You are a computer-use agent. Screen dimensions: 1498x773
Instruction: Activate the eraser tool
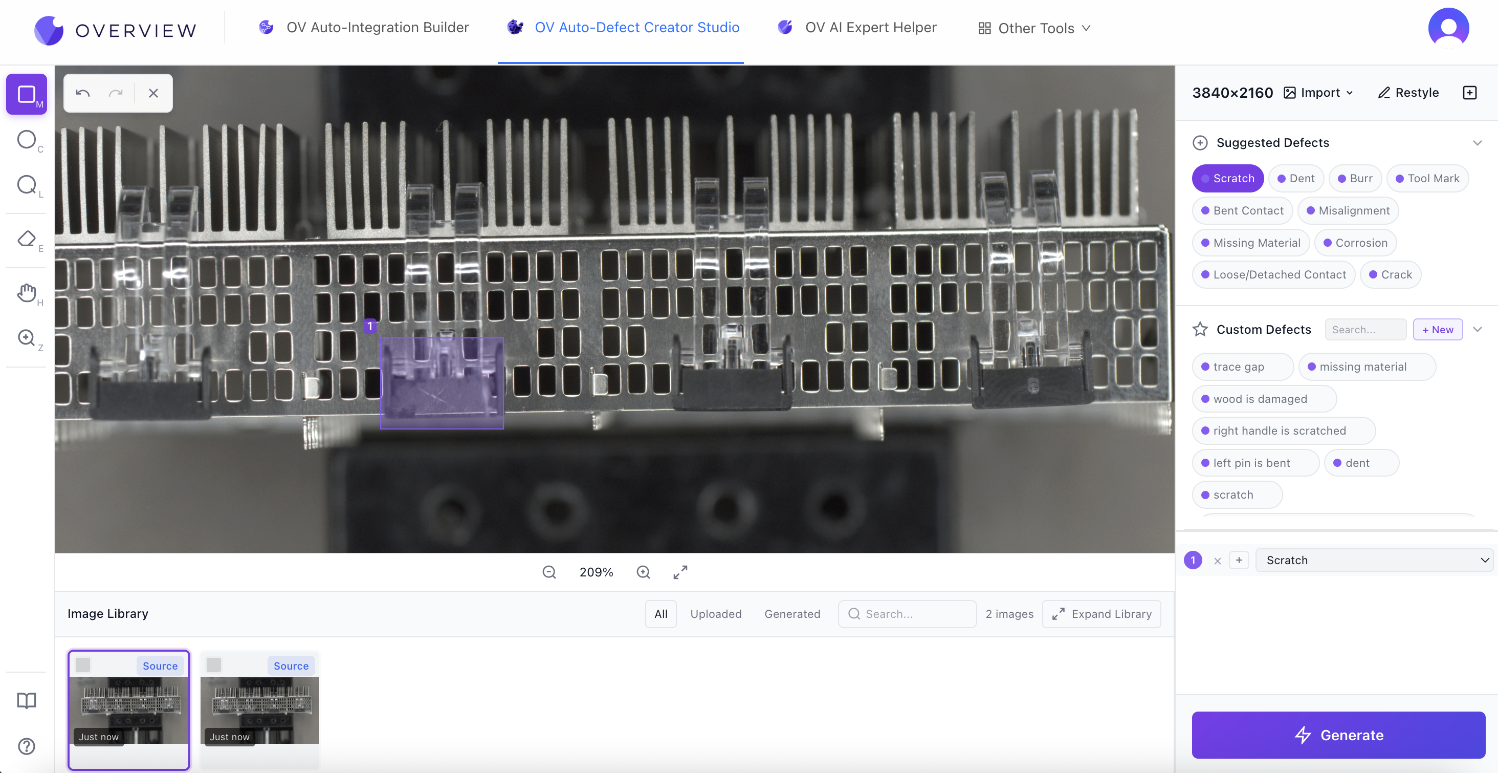(27, 239)
